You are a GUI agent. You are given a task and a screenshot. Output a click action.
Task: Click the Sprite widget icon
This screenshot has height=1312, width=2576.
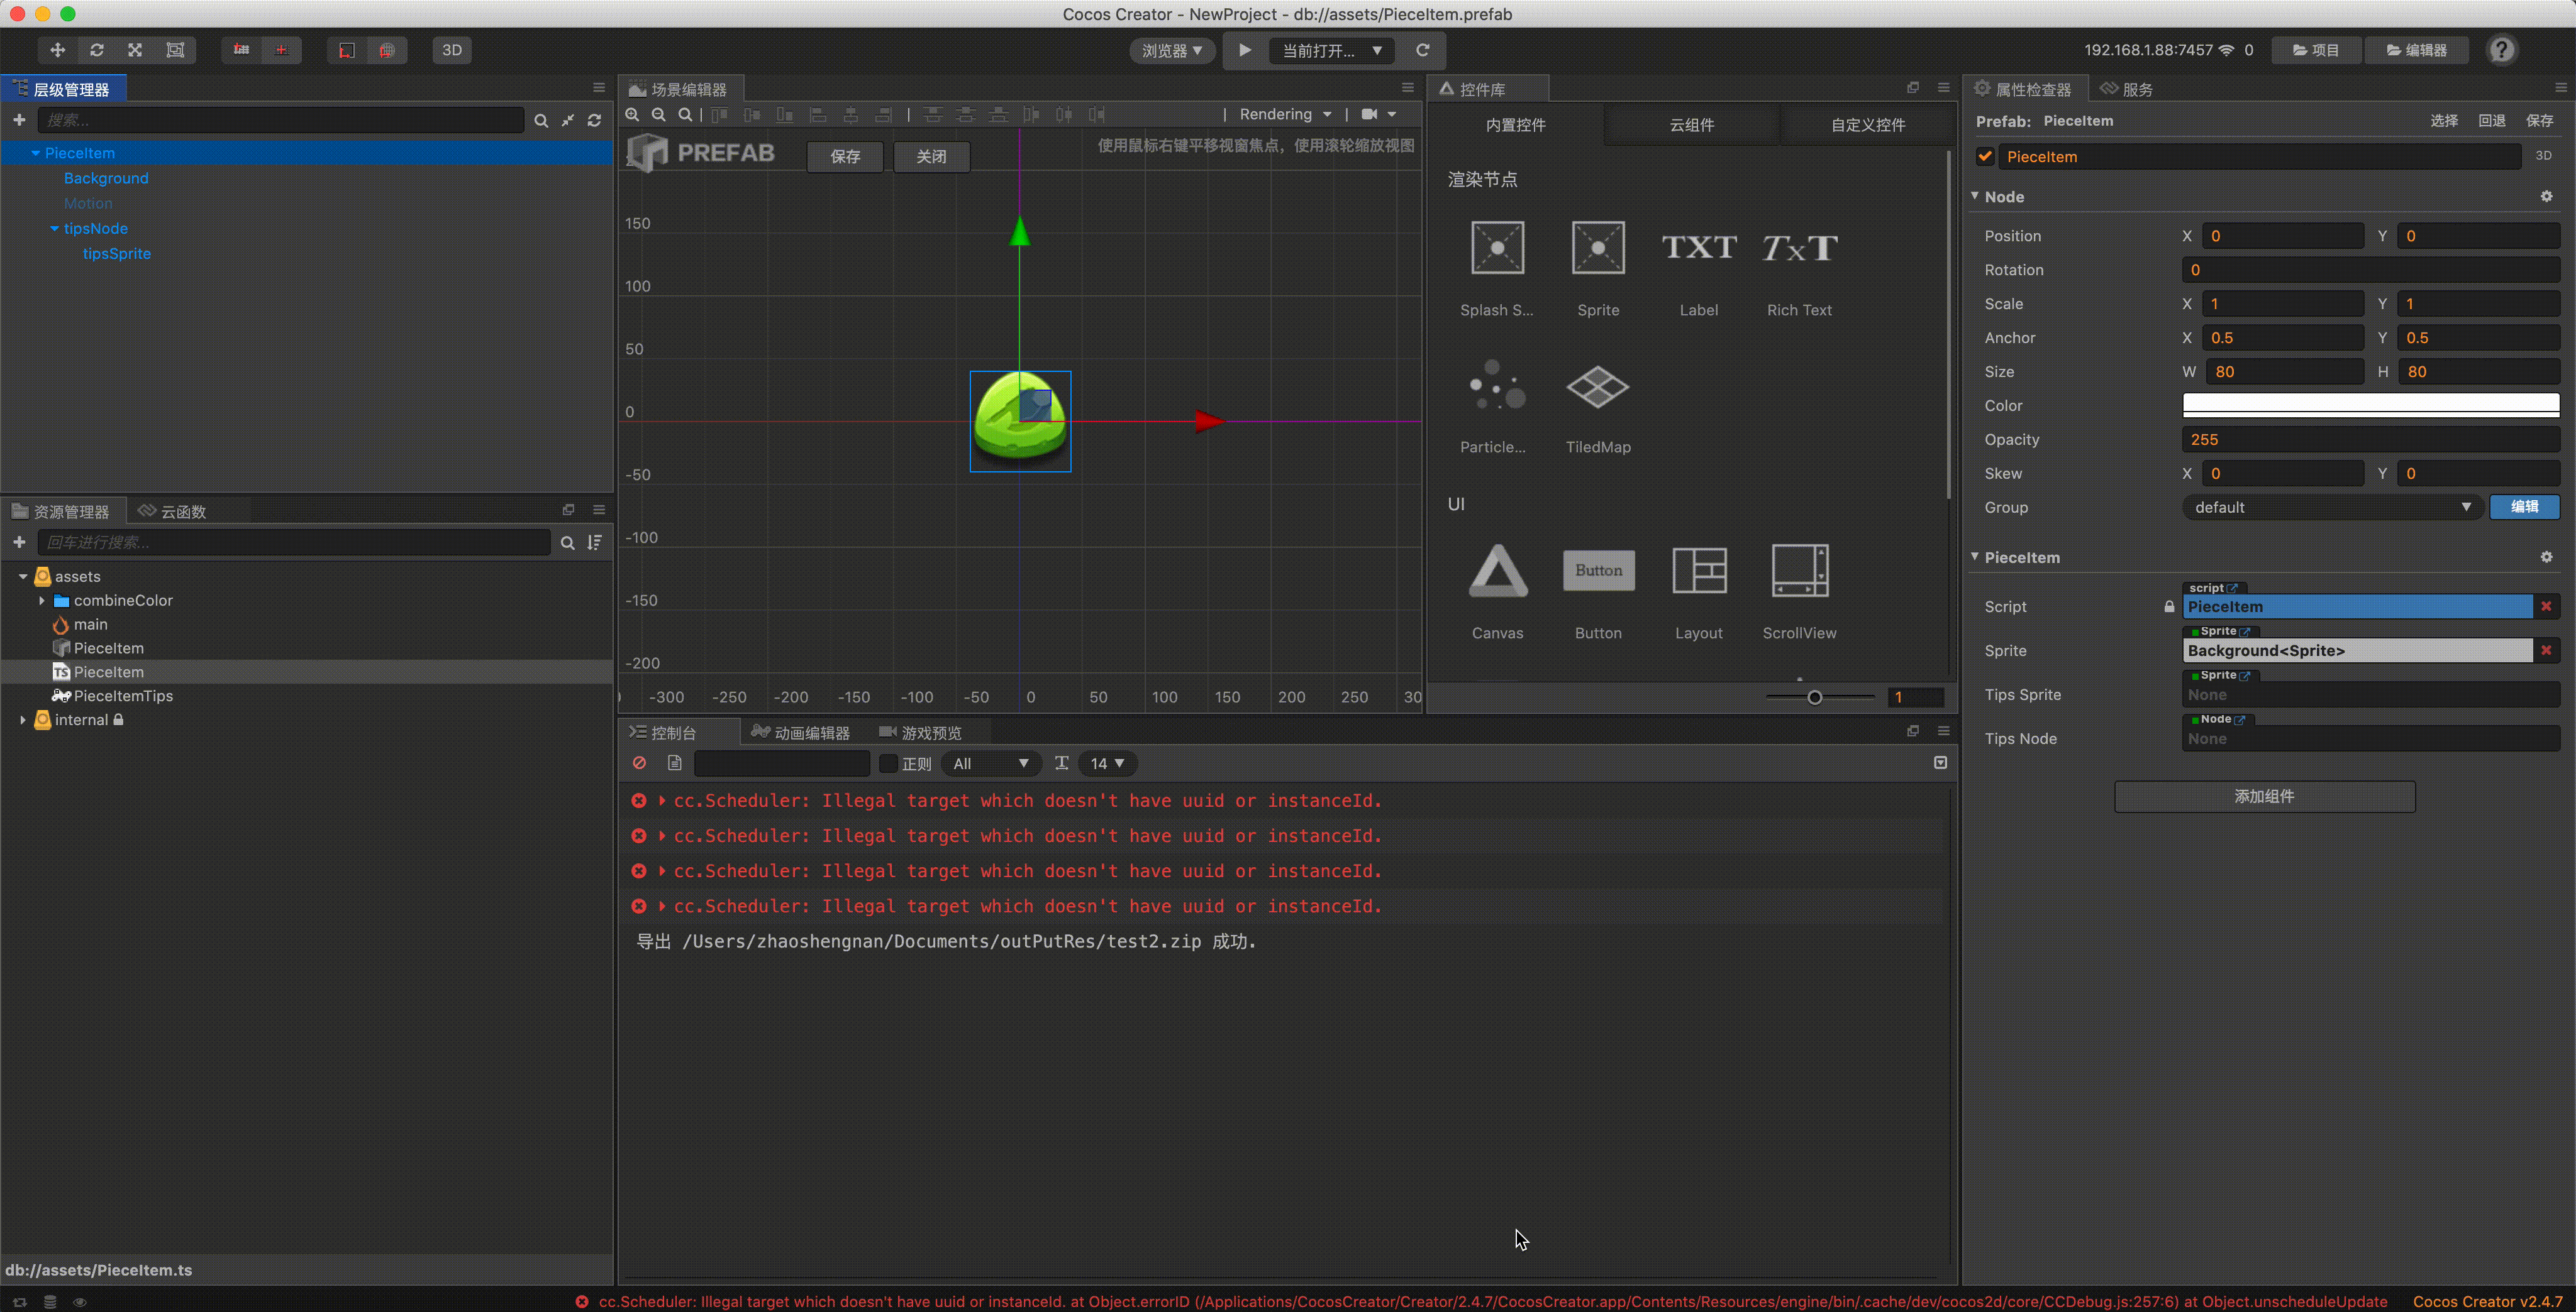[x=1597, y=248]
